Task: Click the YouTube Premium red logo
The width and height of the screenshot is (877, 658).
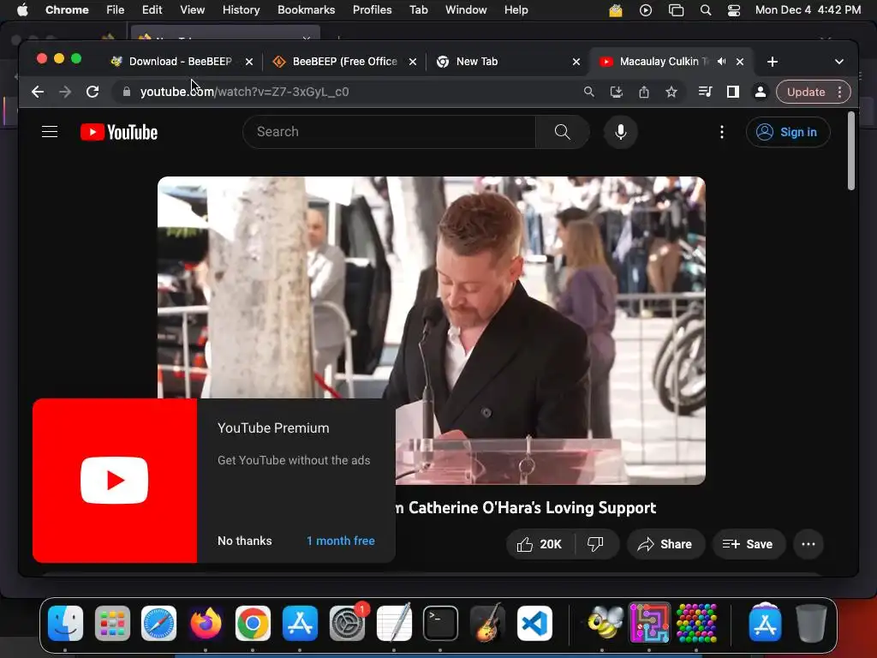Action: pos(115,480)
